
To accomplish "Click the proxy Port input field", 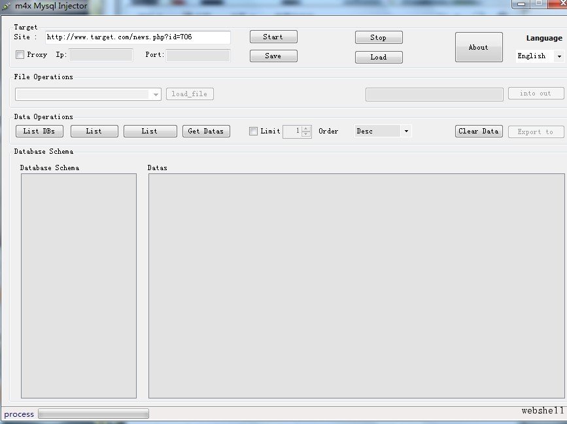I will [198, 56].
